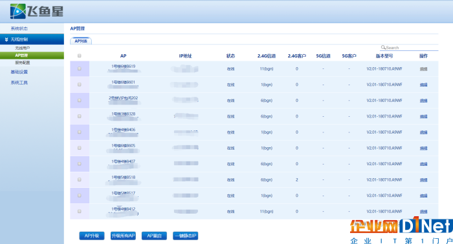Click the AP重启 button
The width and height of the screenshot is (453, 244).
[x=154, y=236]
